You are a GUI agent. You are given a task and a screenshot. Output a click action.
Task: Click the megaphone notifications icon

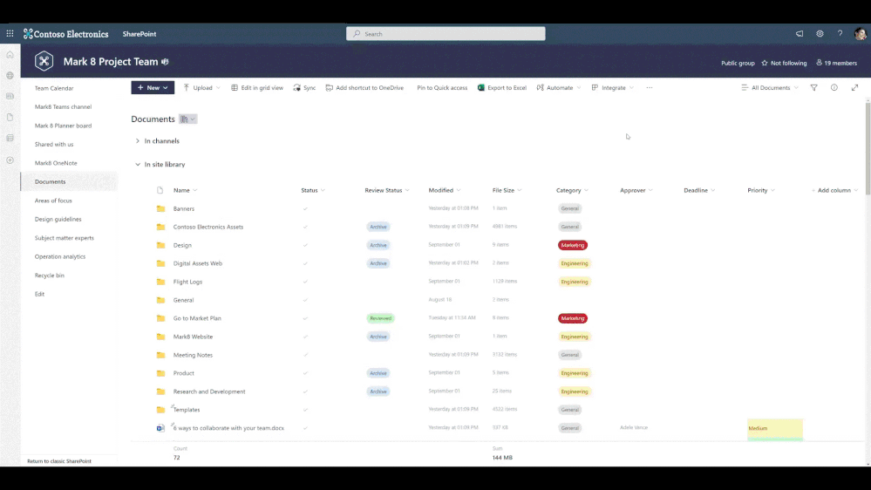tap(800, 33)
